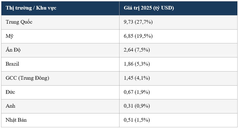
Task: Select the 'Mỹ' market cell
Action: click(x=10, y=36)
